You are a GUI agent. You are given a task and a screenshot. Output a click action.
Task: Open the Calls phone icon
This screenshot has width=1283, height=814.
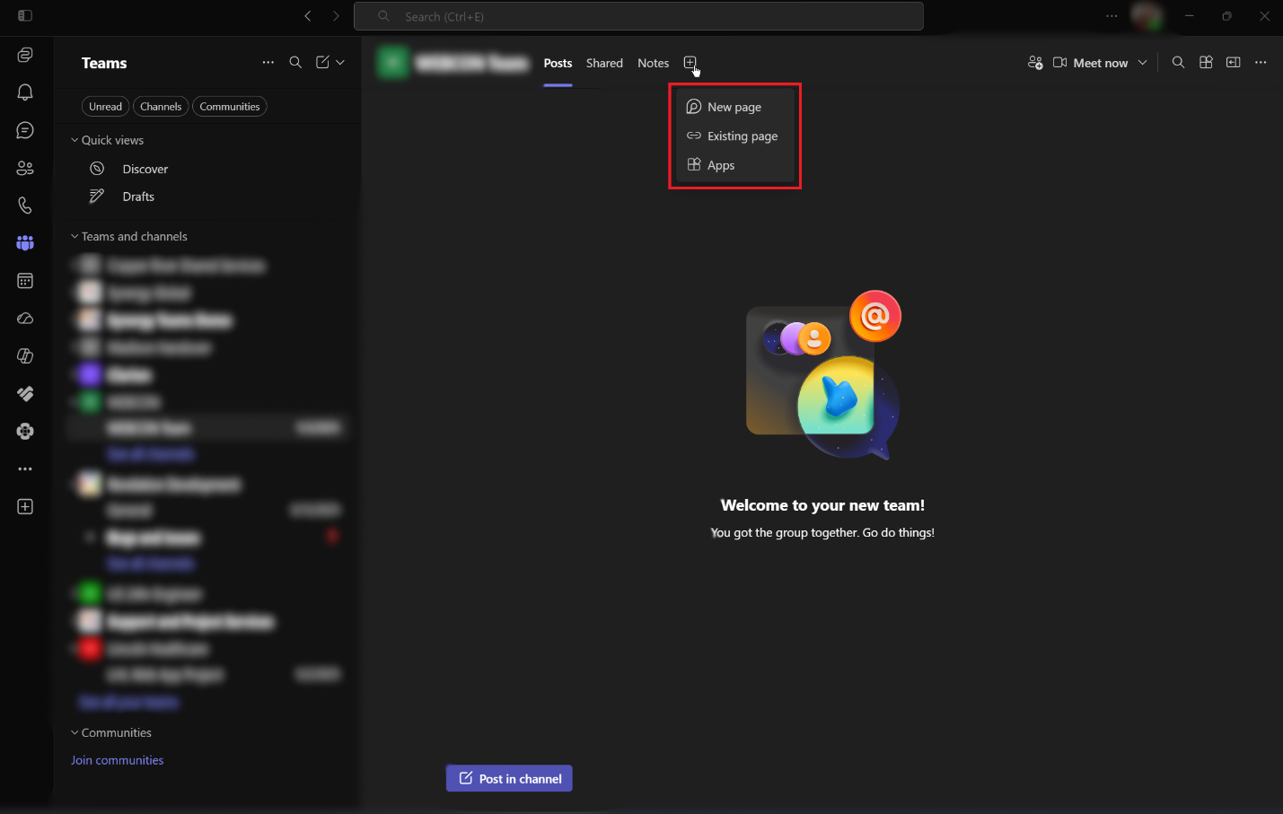(25, 206)
